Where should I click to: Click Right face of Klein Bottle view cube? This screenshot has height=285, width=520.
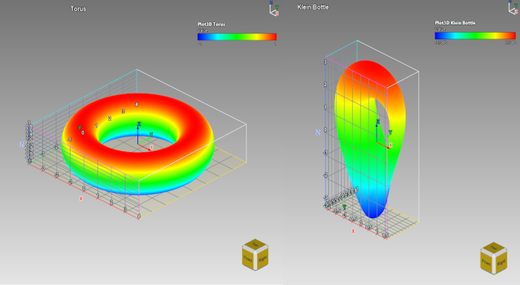pos(501,262)
